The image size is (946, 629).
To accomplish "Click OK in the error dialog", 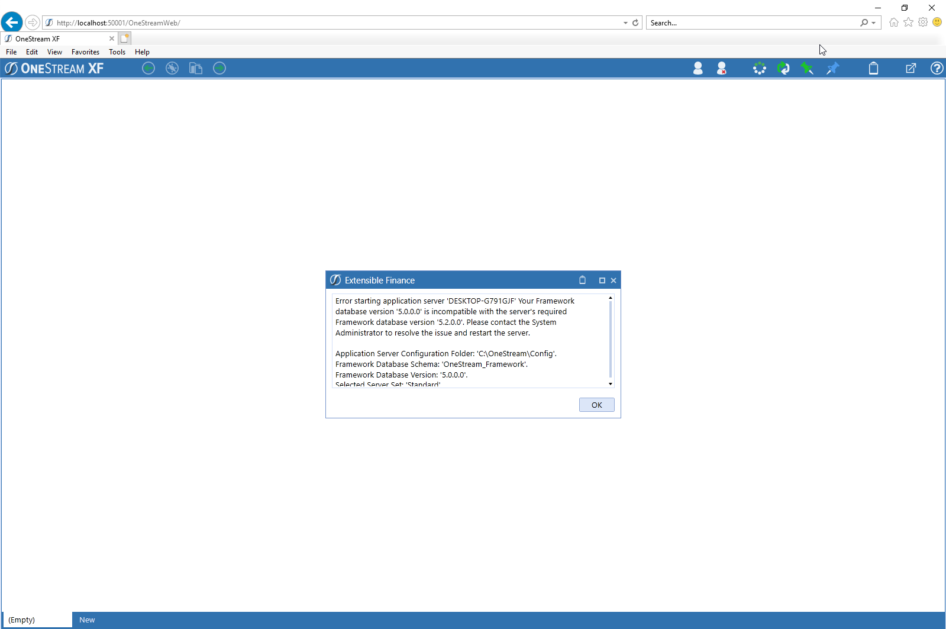I will tap(597, 405).
